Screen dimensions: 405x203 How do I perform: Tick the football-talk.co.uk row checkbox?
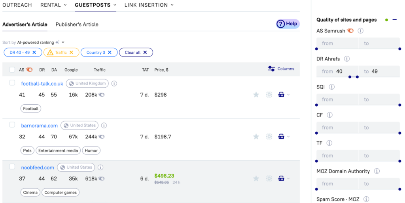coord(12,83)
